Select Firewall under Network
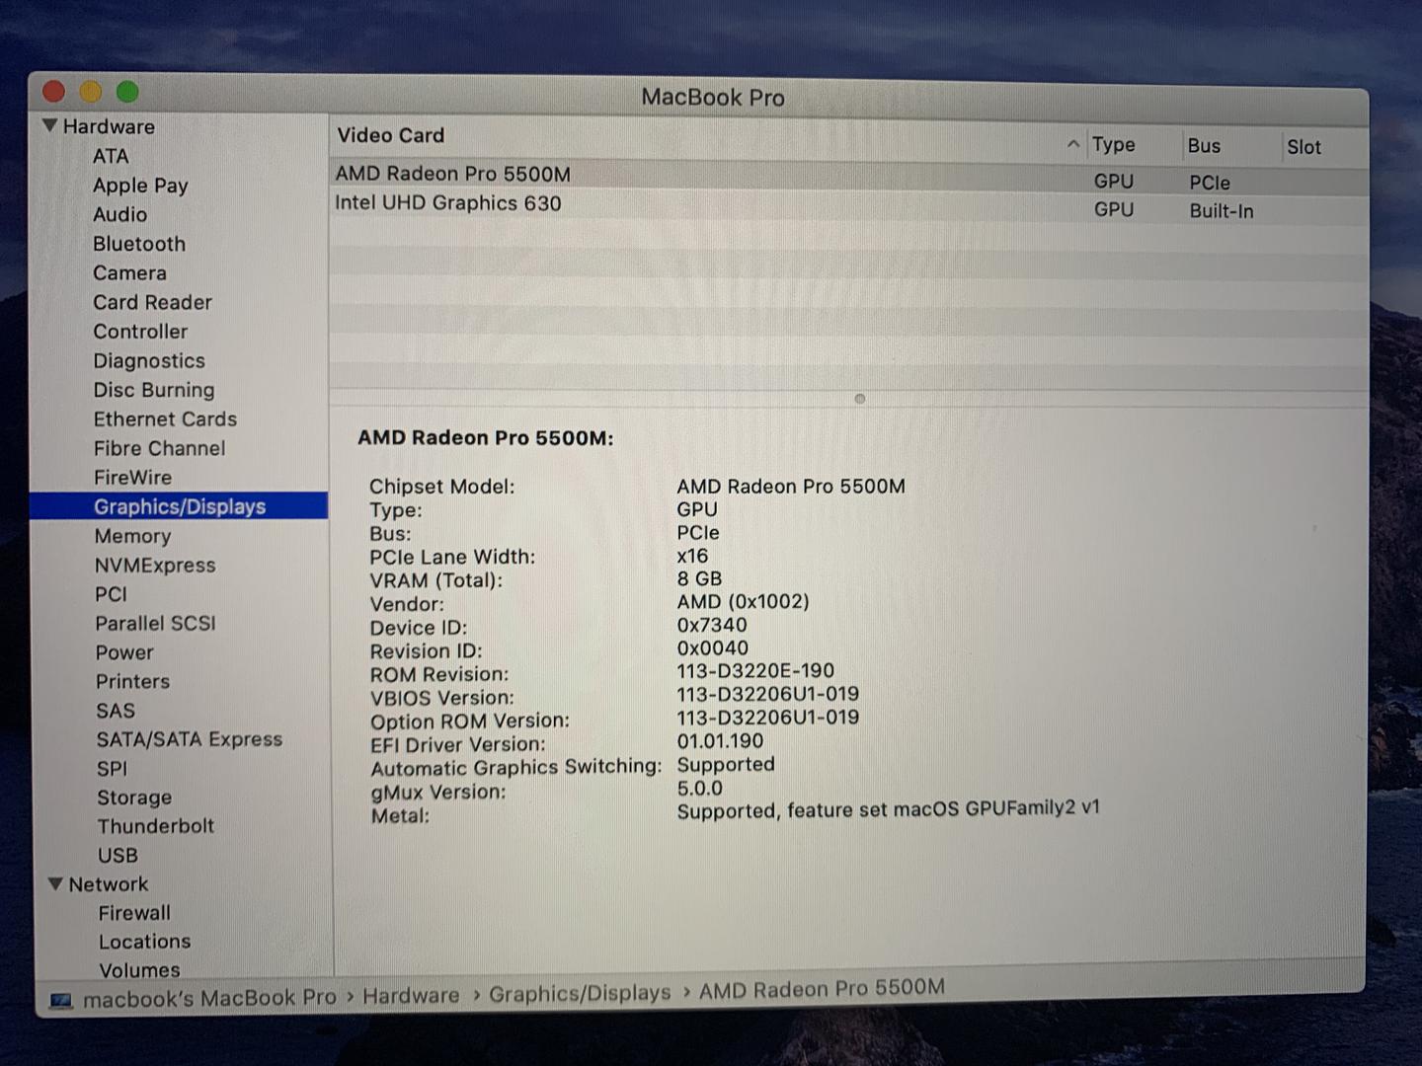 (134, 913)
